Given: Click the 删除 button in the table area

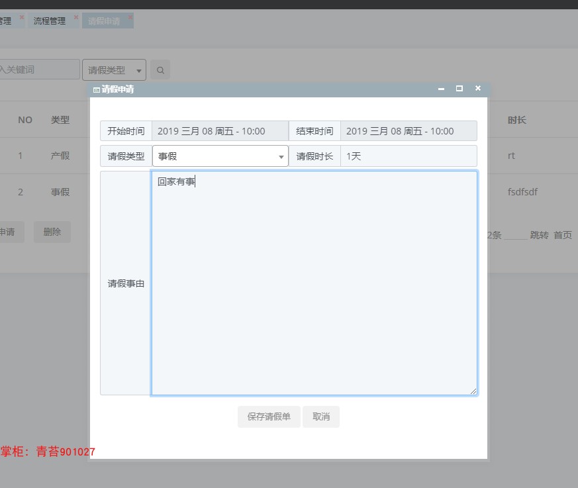Looking at the screenshot, I should [52, 231].
